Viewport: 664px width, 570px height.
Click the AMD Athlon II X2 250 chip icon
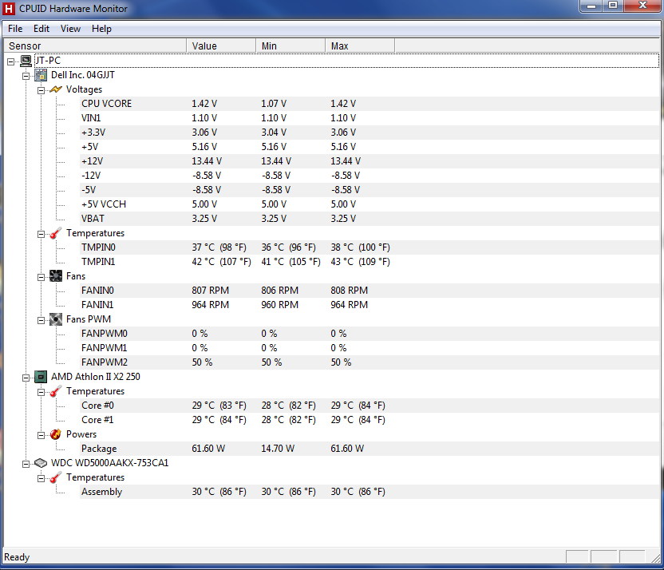pyautogui.click(x=41, y=377)
